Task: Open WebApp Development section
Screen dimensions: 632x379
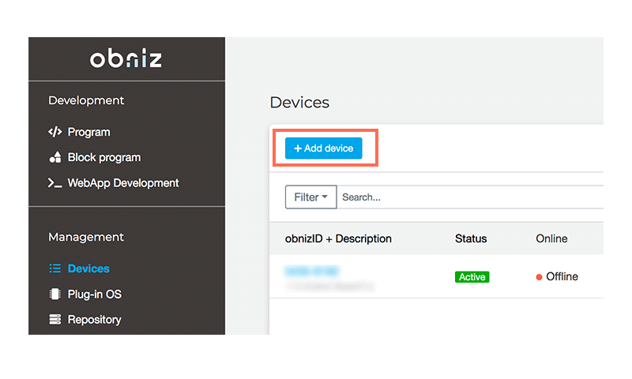Action: tap(123, 183)
